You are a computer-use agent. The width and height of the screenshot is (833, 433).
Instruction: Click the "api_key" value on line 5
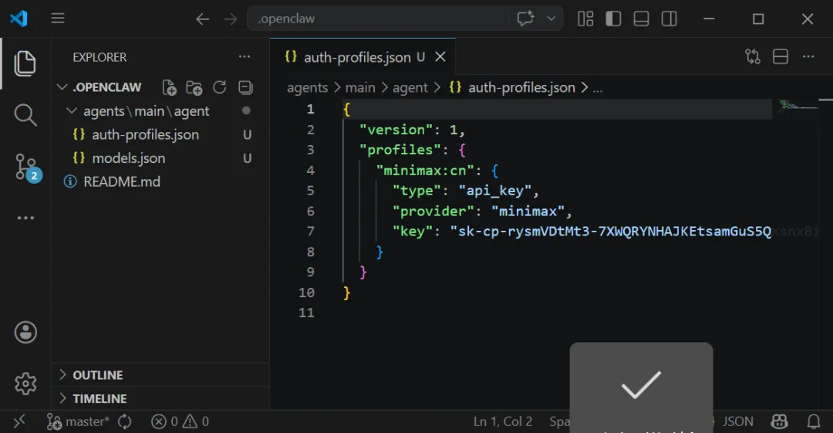point(494,191)
